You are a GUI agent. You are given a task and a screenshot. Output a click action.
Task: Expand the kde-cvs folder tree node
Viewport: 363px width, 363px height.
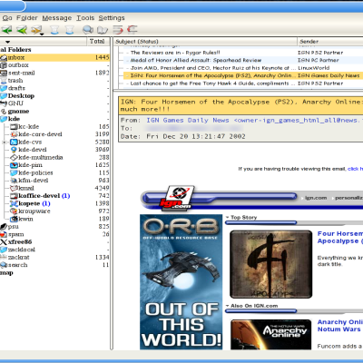5,142
